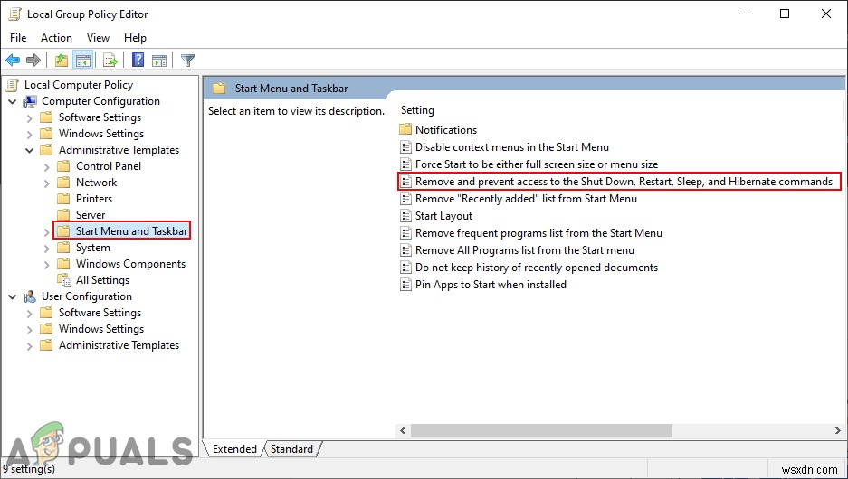Select Windows Settings under User Configuration

click(x=101, y=329)
